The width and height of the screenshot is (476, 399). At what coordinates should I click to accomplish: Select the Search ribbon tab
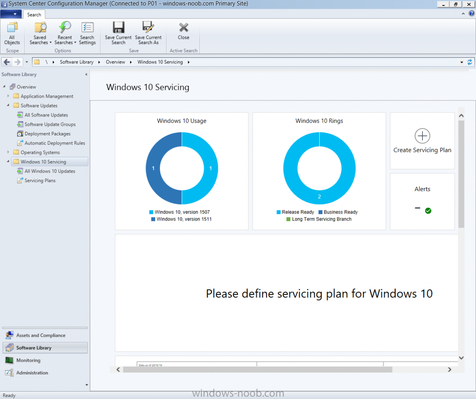pyautogui.click(x=34, y=15)
